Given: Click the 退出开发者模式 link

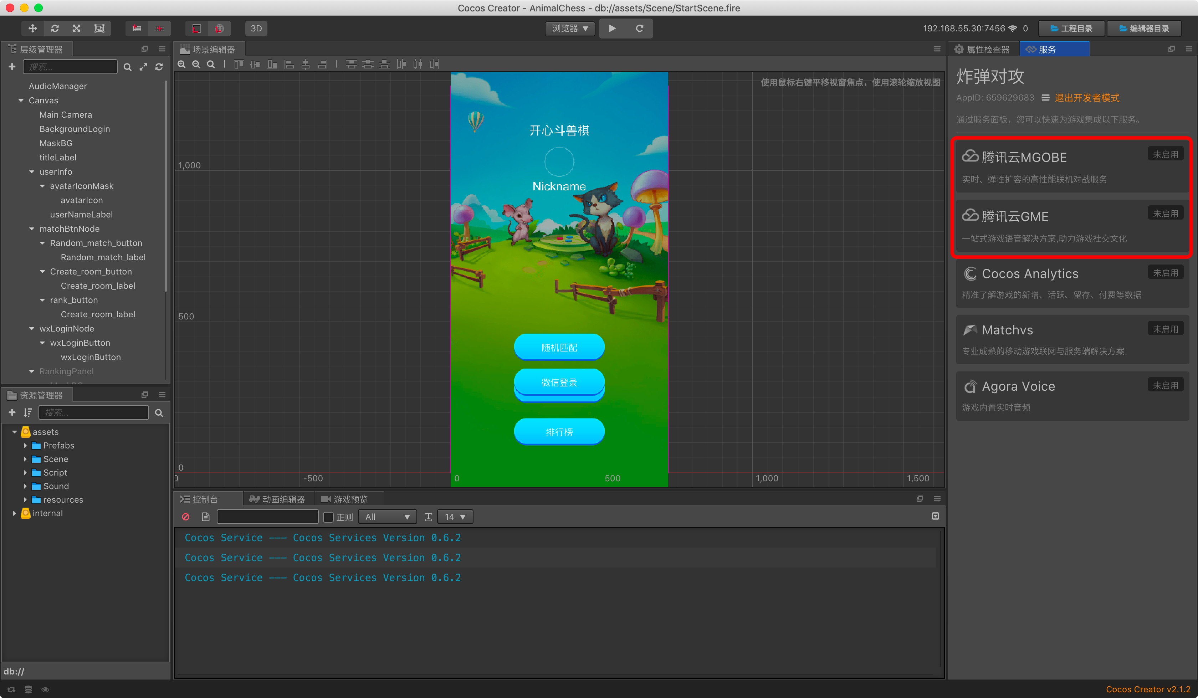Looking at the screenshot, I should (1087, 98).
